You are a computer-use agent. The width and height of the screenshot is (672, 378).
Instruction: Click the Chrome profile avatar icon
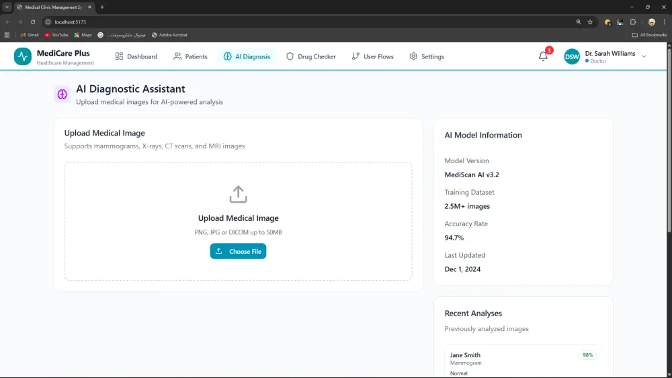pyautogui.click(x=651, y=22)
